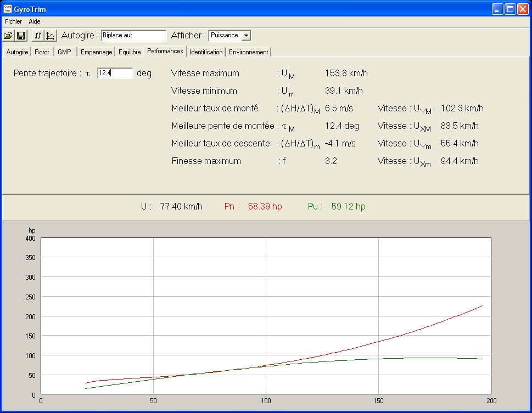Click the 400 tick on the hp axis
Image resolution: width=532 pixels, height=413 pixels.
click(31, 239)
